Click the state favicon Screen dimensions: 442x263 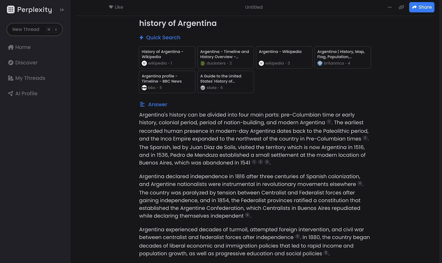(203, 88)
